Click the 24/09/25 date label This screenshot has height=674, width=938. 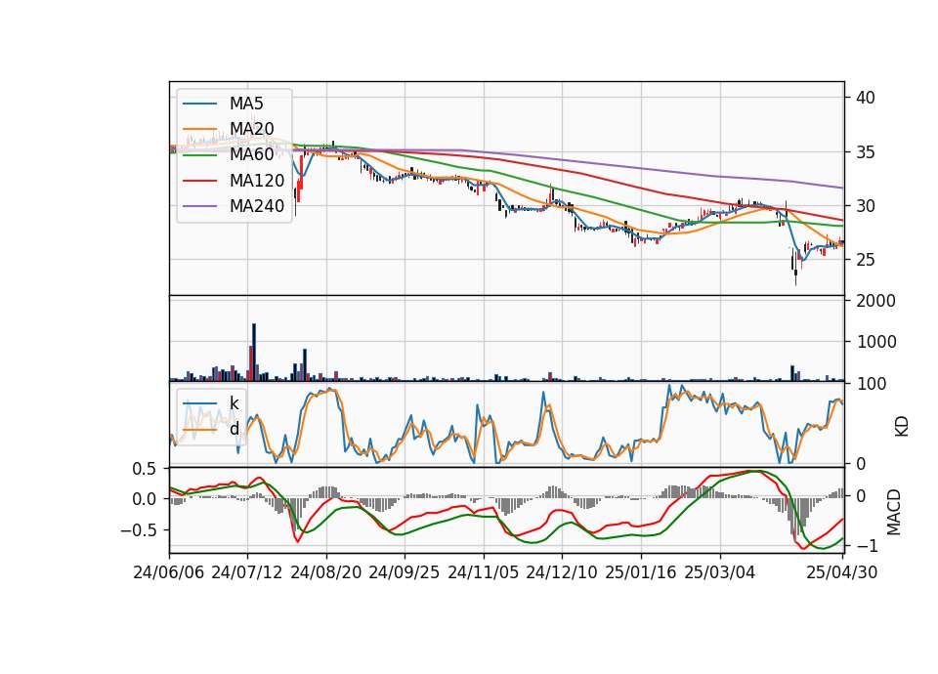click(x=404, y=572)
